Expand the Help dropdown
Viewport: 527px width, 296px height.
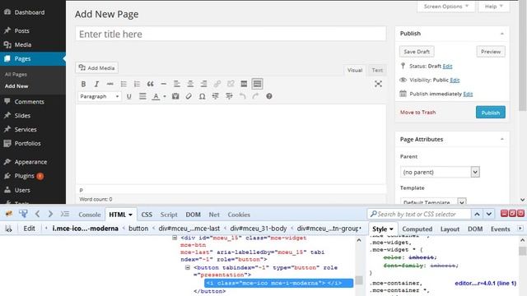point(493,7)
